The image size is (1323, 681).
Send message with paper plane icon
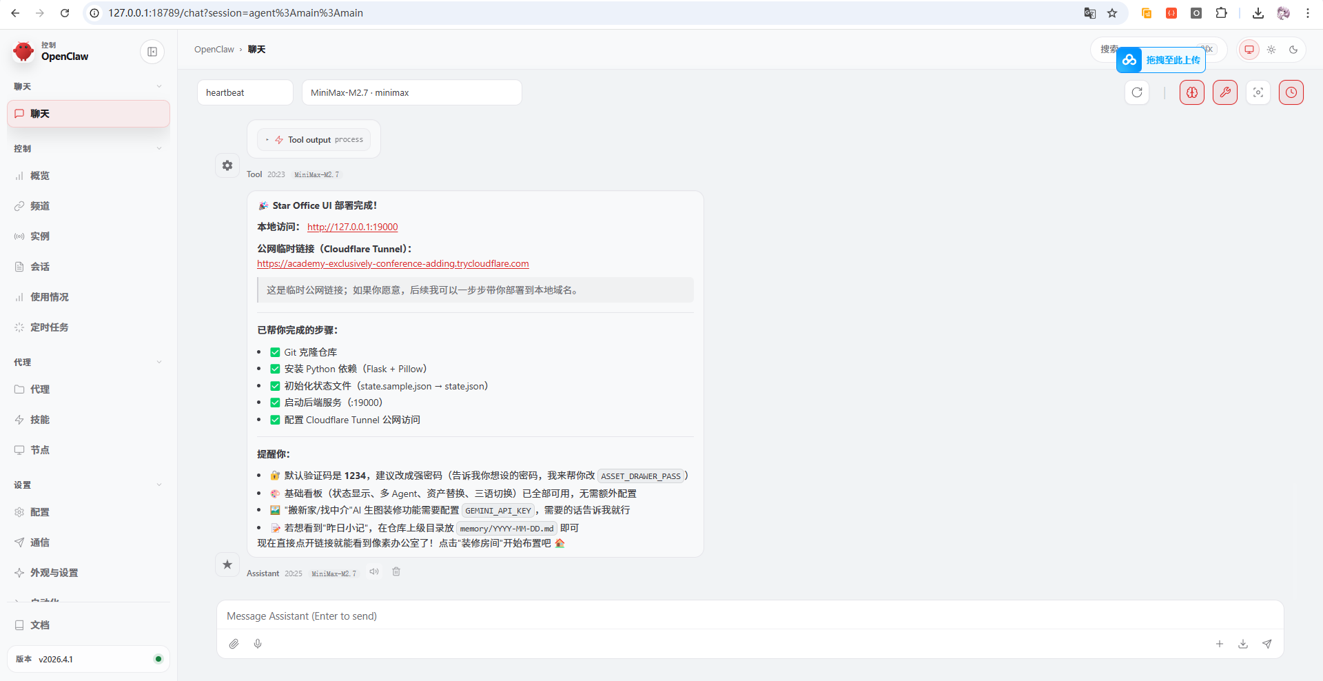pos(1266,644)
